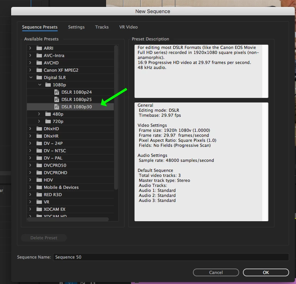Click the Sequence Name input field
Viewport: 296px width, 284px height.
(171, 257)
